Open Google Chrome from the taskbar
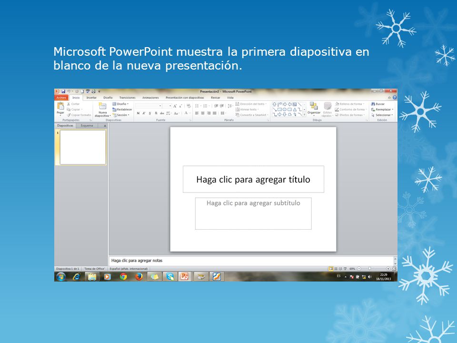 pos(123,276)
